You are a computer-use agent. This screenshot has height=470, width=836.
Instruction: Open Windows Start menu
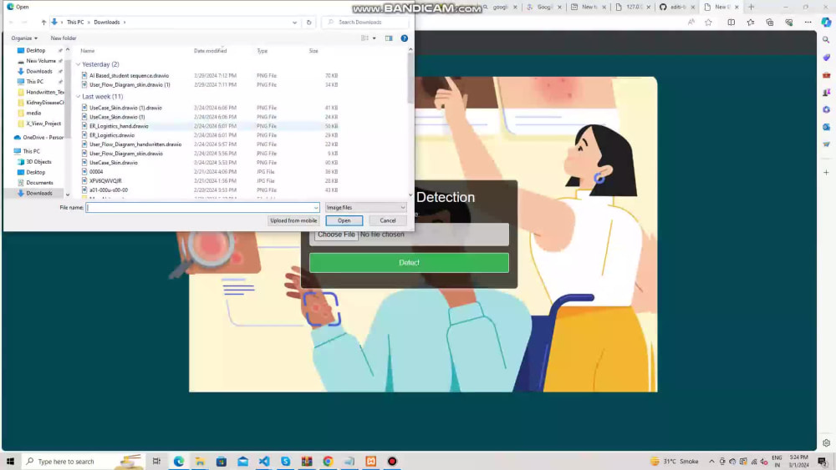tap(10, 462)
